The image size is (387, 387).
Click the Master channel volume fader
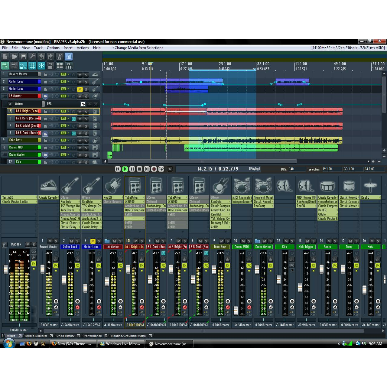point(5,269)
